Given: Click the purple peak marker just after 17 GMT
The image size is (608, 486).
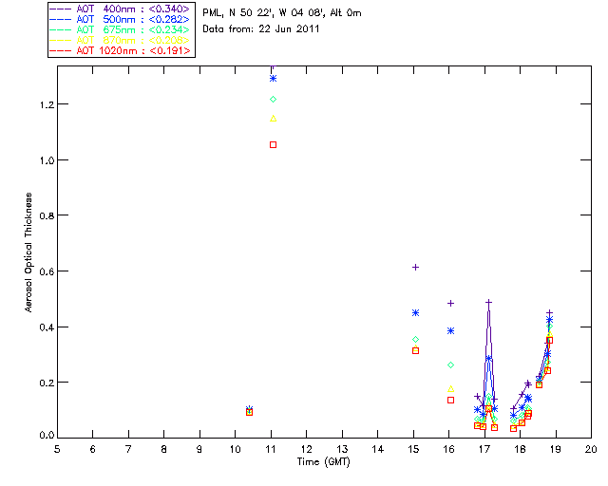Looking at the screenshot, I should point(488,302).
